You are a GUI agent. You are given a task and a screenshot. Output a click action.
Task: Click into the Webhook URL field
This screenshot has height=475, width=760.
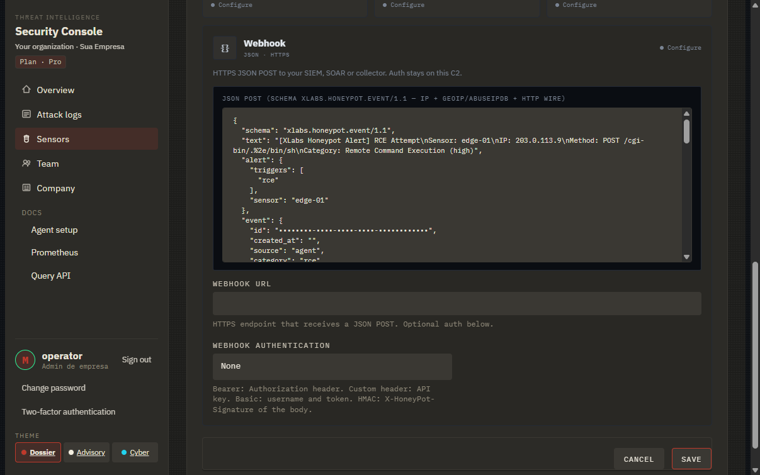pyautogui.click(x=457, y=303)
